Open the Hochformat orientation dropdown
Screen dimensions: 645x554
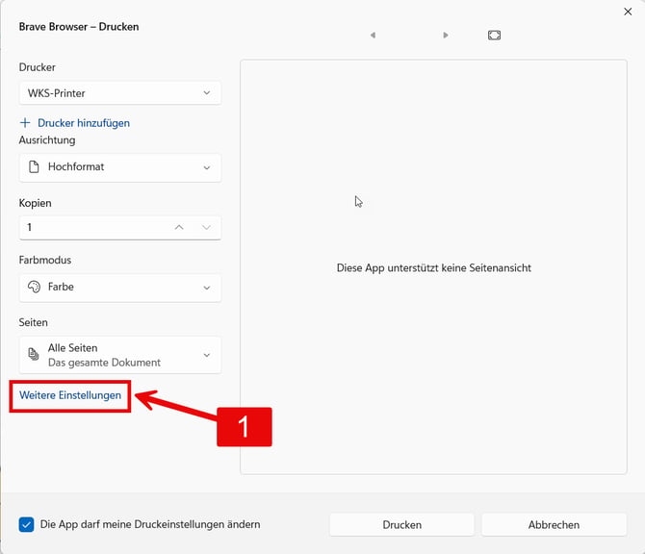pyautogui.click(x=120, y=167)
